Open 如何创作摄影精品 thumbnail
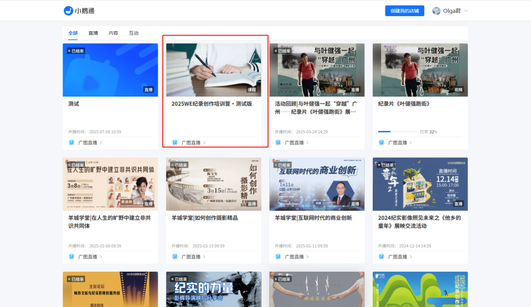This screenshot has height=307, width=531. point(214,184)
